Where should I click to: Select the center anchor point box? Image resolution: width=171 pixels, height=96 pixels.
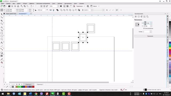pos(137,25)
